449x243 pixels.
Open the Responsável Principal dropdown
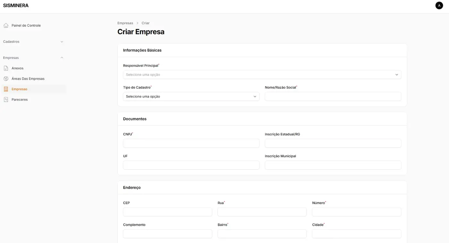tap(262, 75)
